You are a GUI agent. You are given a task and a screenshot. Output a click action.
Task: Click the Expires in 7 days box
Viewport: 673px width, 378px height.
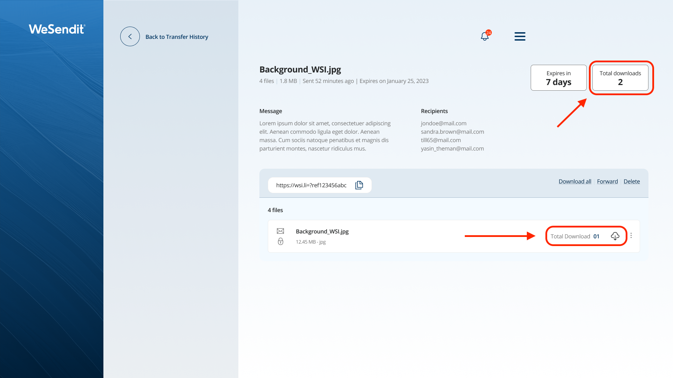point(558,78)
